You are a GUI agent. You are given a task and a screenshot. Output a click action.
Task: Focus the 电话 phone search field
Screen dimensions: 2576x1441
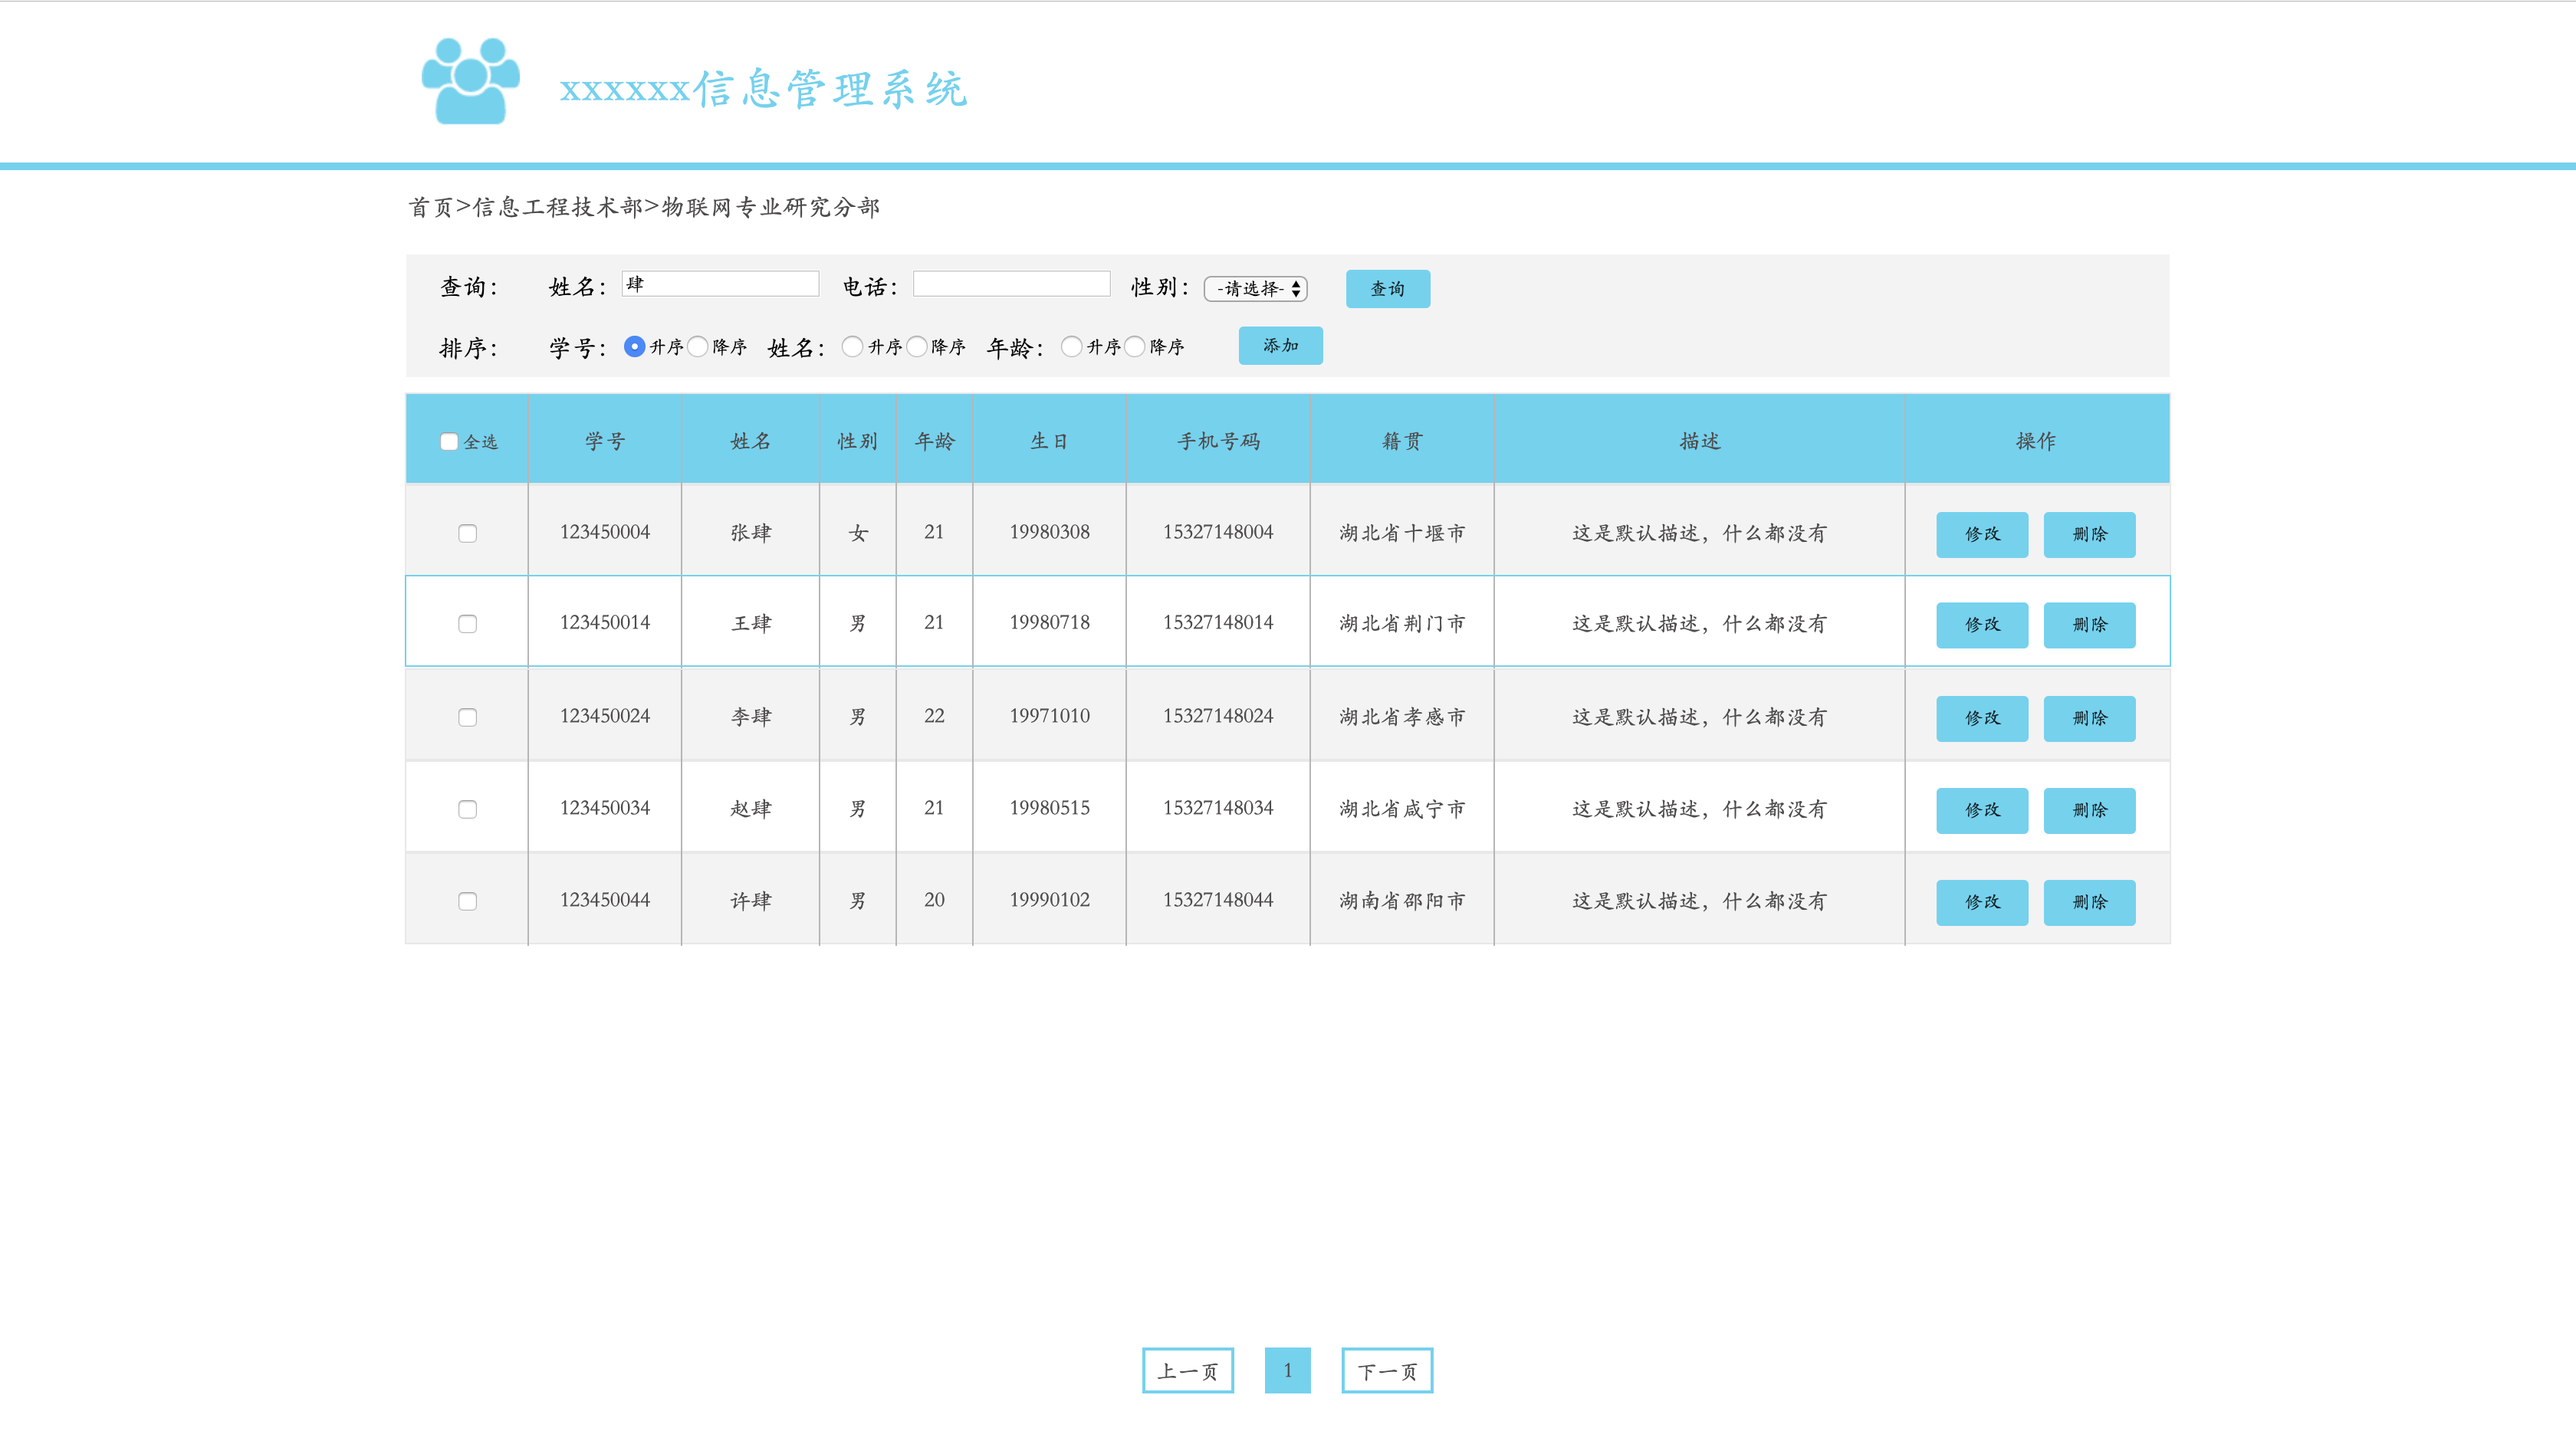click(1011, 284)
